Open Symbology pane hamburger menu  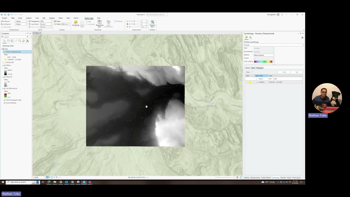click(x=302, y=37)
